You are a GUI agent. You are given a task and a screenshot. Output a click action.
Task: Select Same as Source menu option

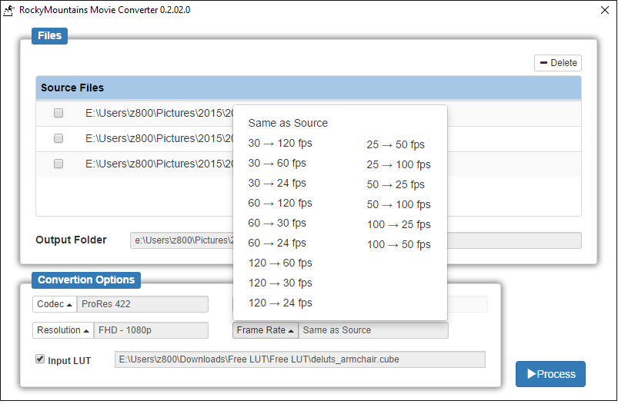click(x=288, y=123)
